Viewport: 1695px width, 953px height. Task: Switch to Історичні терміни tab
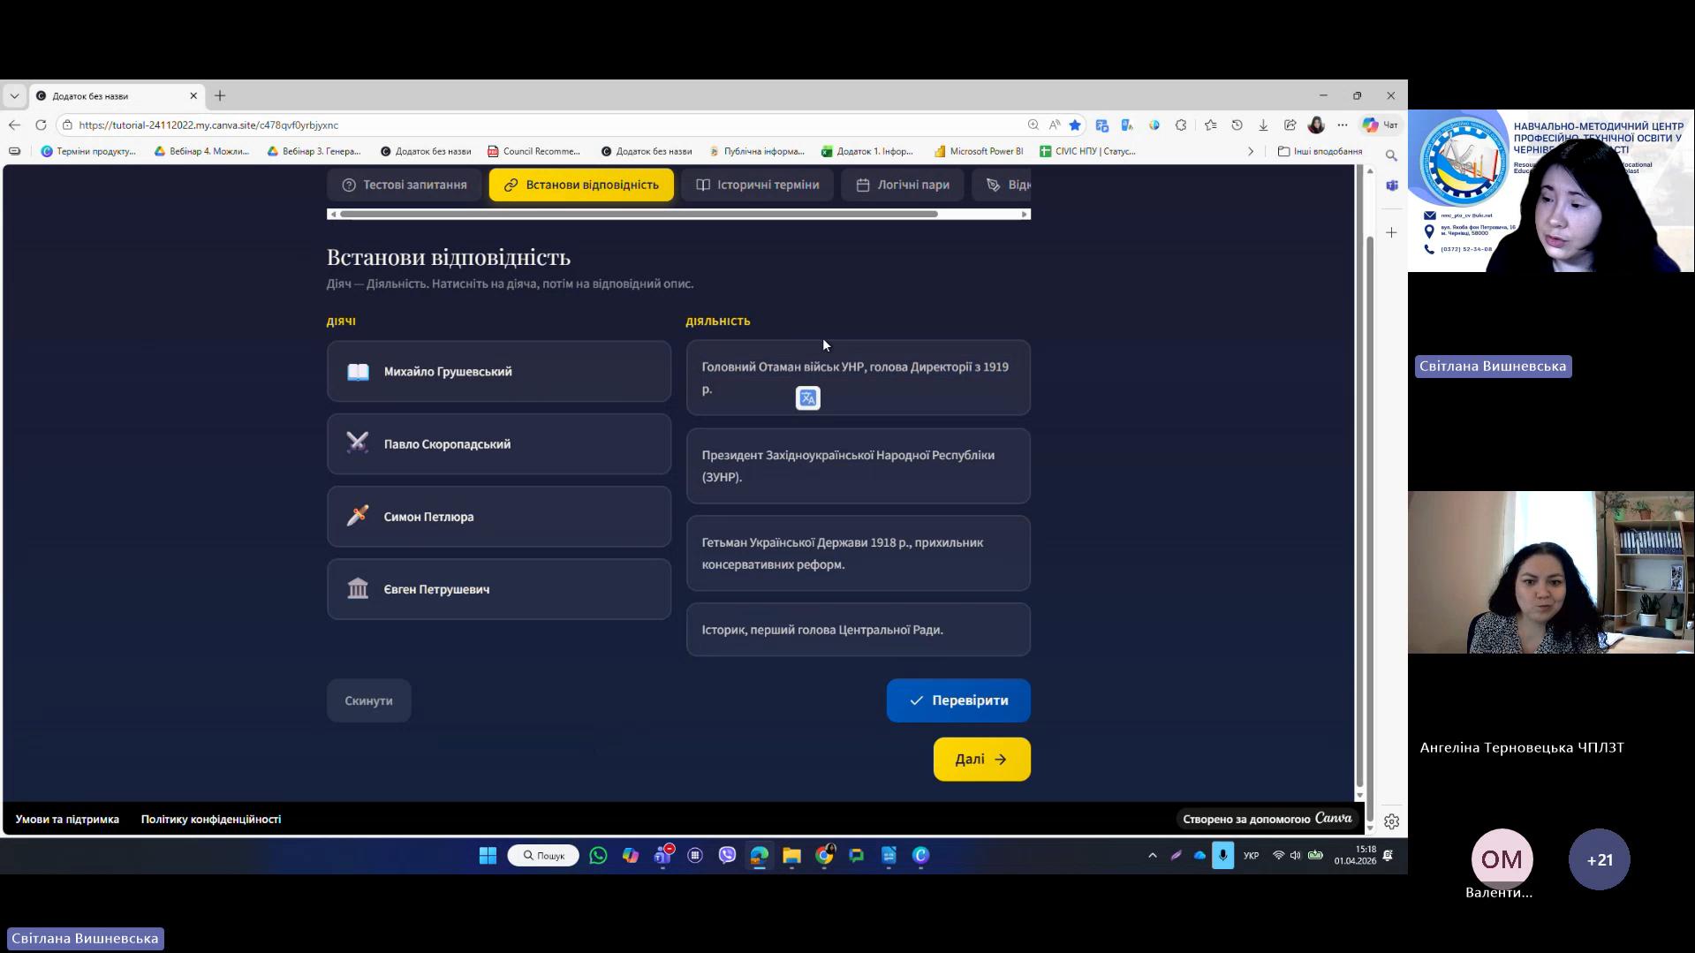coord(757,185)
